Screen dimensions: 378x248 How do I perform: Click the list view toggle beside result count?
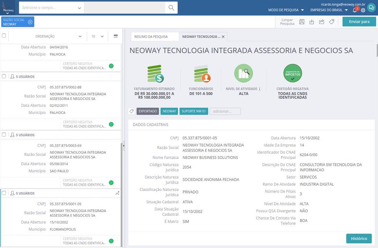click(x=116, y=36)
